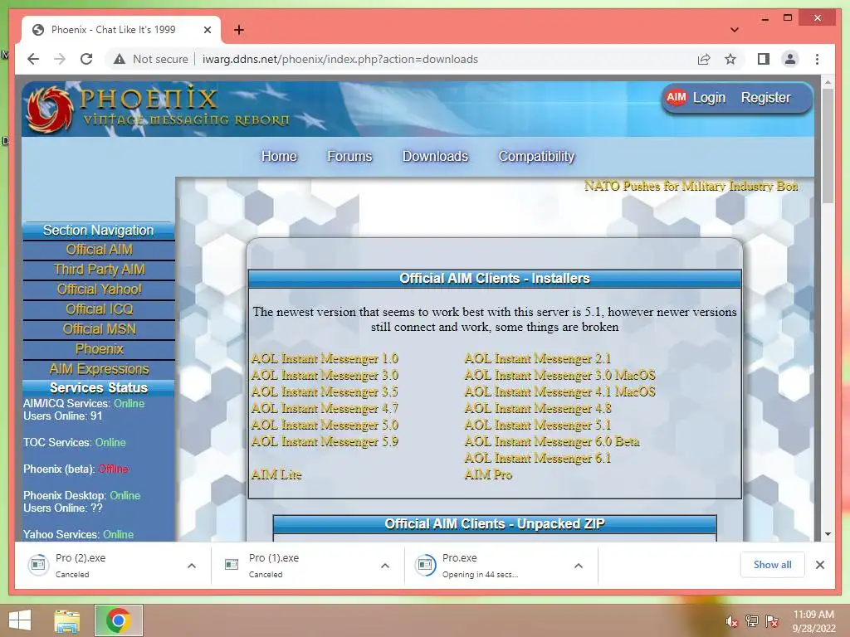
Task: Download AOL Instant Messenger 4.1 MacOS
Action: 560,391
